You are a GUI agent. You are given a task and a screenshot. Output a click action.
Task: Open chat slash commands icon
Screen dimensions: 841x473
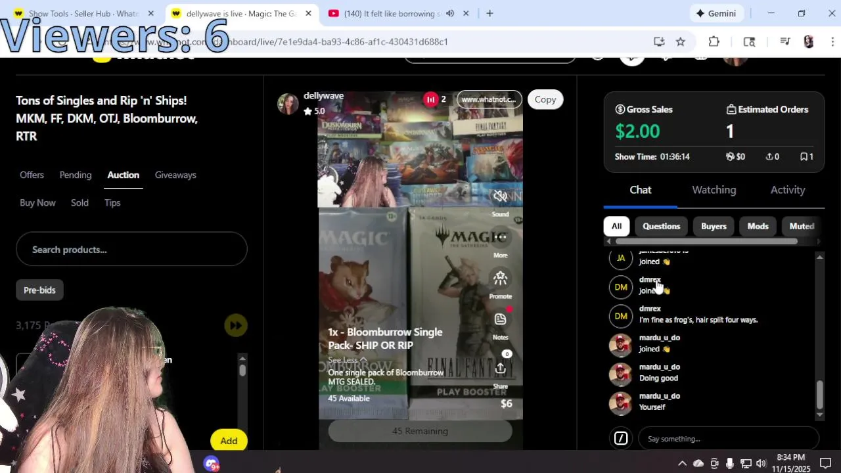pyautogui.click(x=621, y=438)
